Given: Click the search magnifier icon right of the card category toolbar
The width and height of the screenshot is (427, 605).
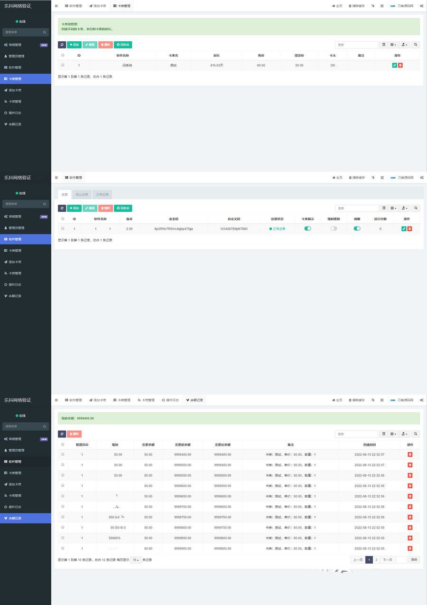Looking at the screenshot, I should 416,45.
